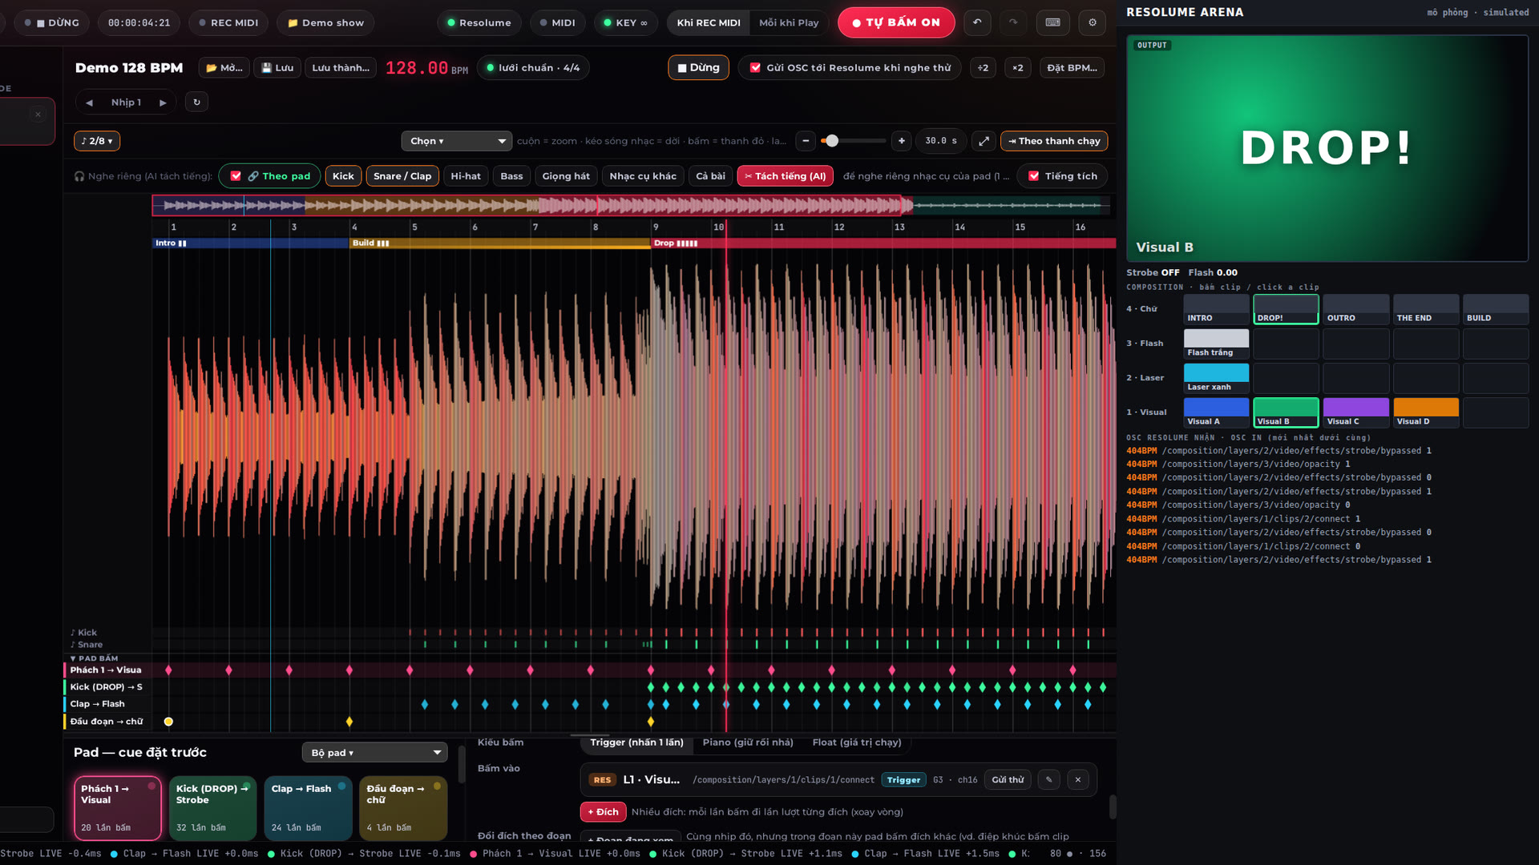Collapse the PAD BẤM section
This screenshot has width=1539, height=865.
tap(94, 658)
